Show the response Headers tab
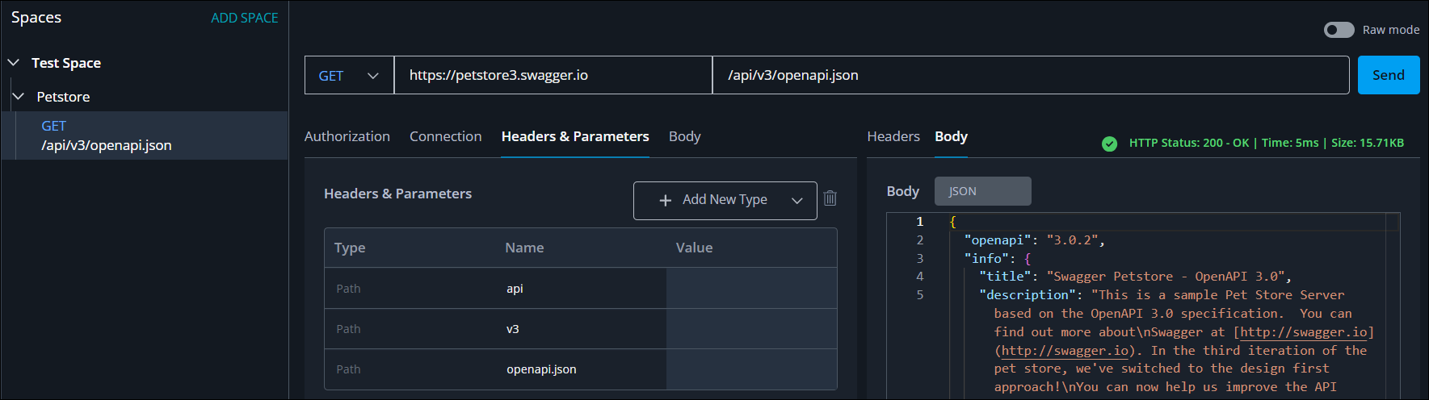Image resolution: width=1429 pixels, height=400 pixels. pos(893,136)
